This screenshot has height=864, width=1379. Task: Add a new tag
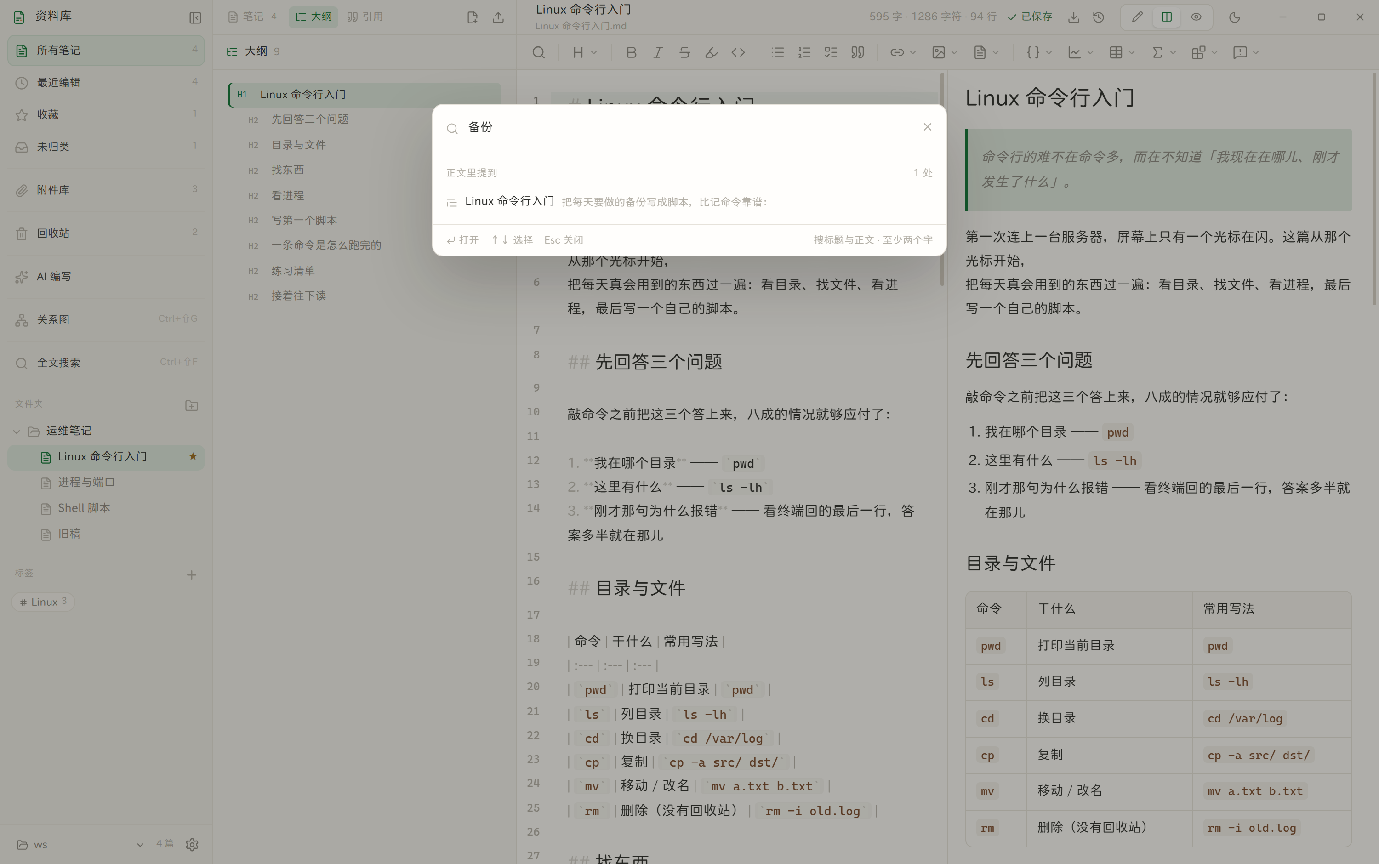click(x=191, y=575)
